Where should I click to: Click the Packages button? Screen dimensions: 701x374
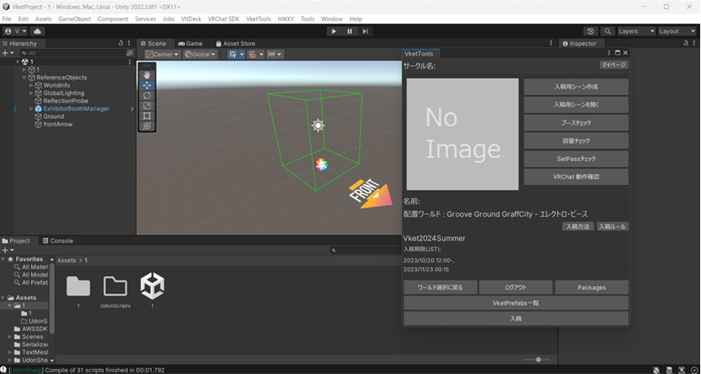pyautogui.click(x=592, y=288)
